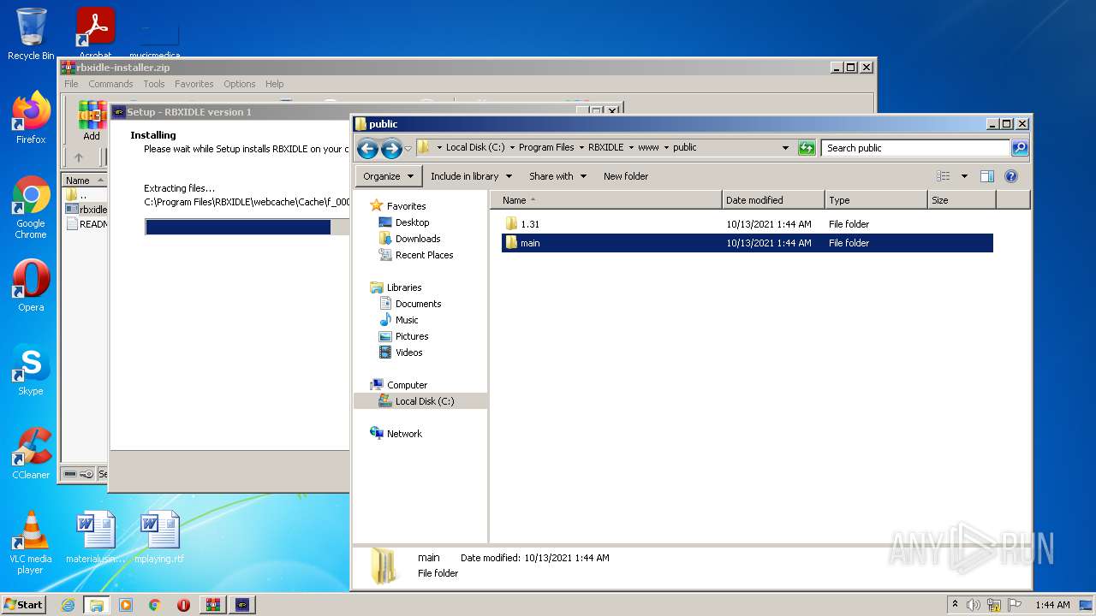Screen dimensions: 1096x616
Task: Go forward with the Explorer forward arrow
Action: point(391,149)
